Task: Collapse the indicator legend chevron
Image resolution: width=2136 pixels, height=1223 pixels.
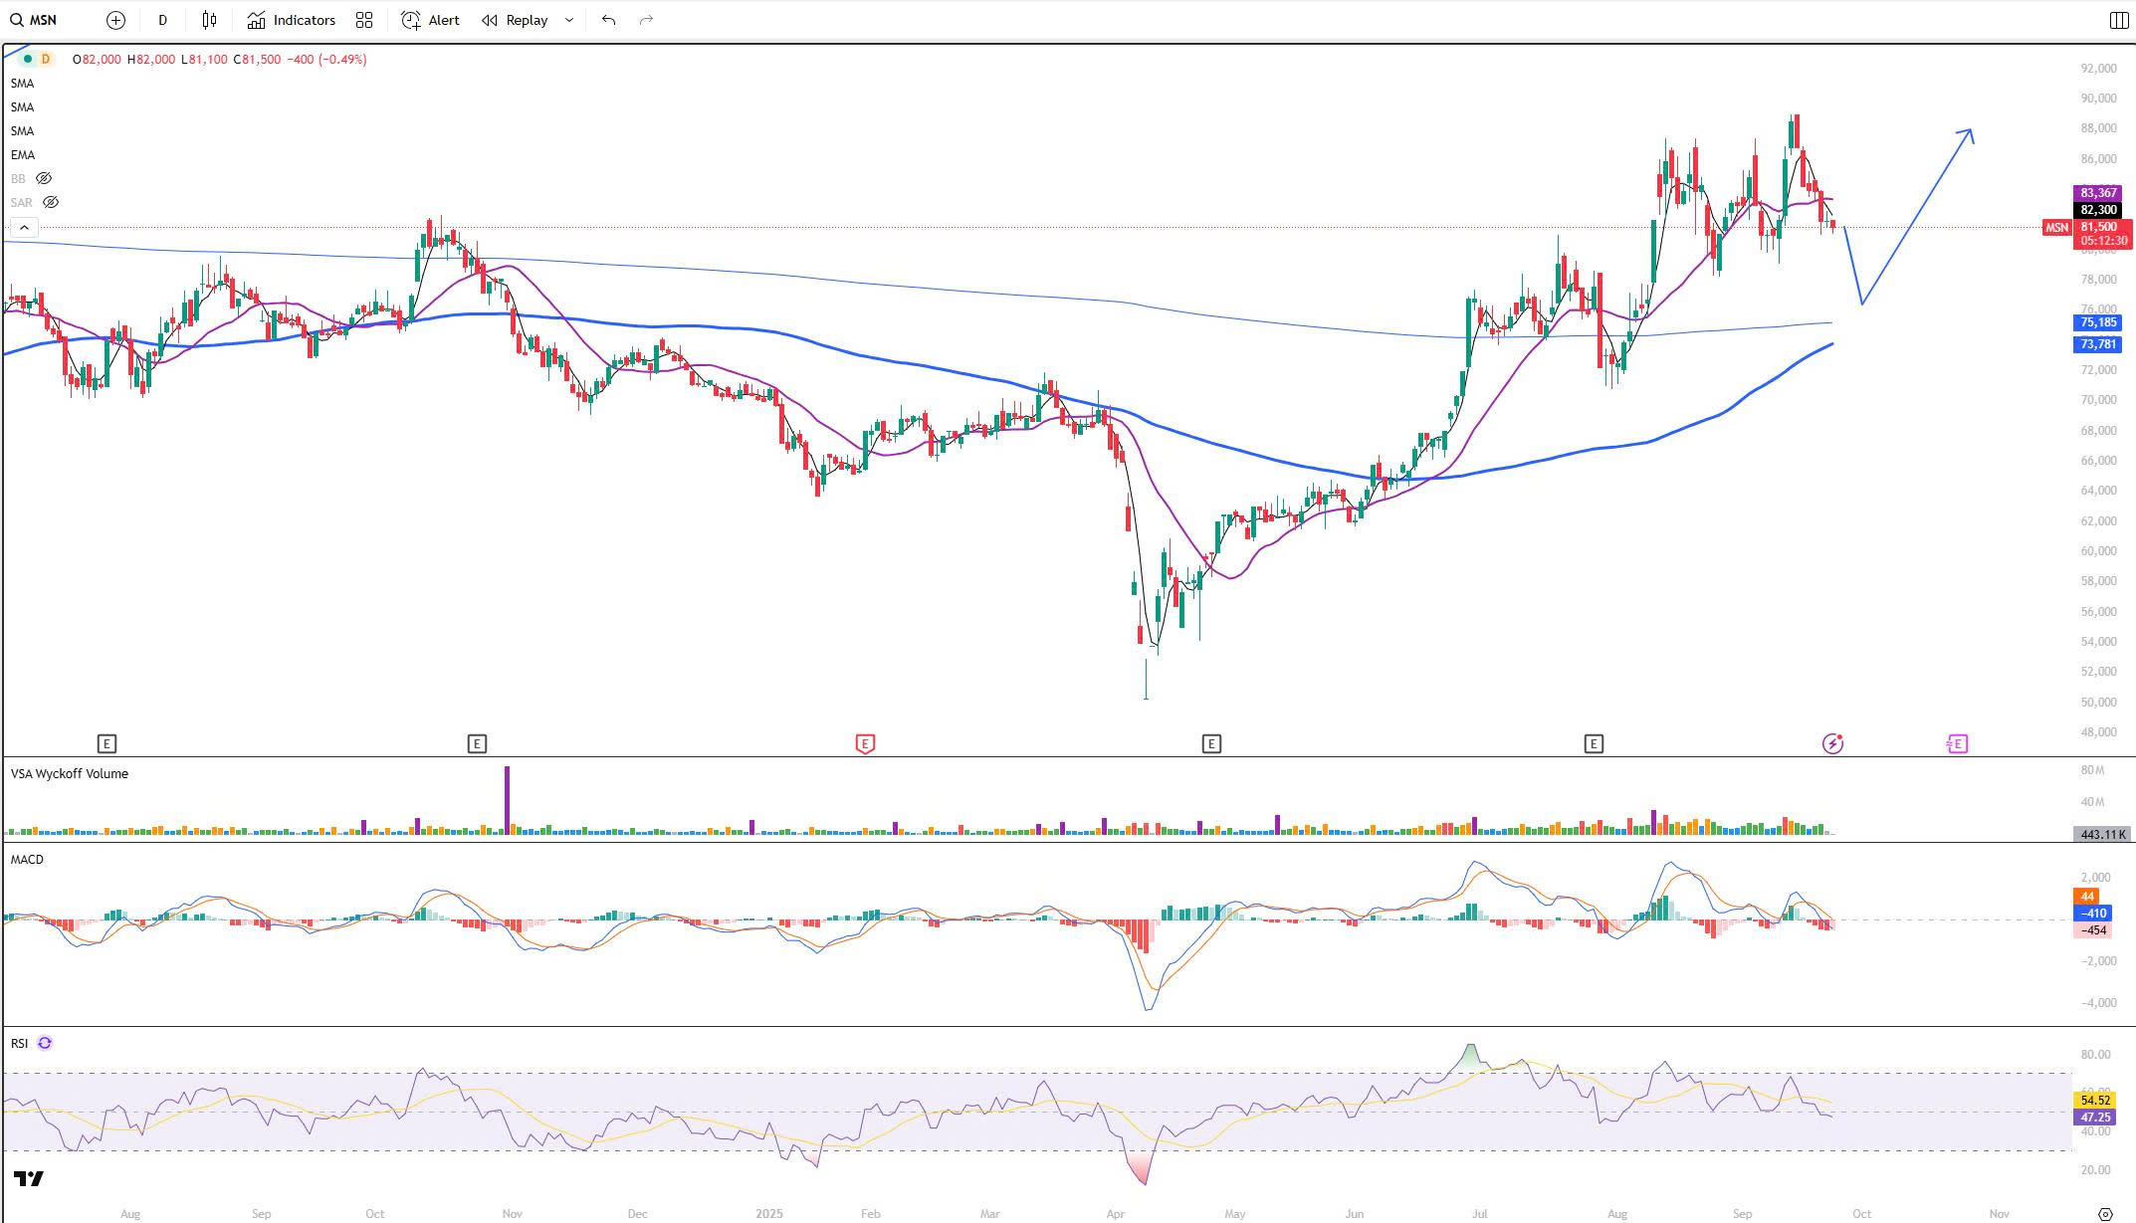Action: (24, 228)
